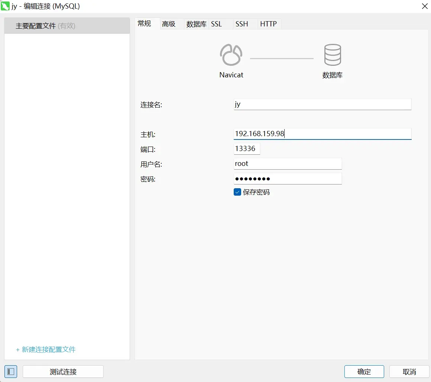The height and width of the screenshot is (382, 431).
Task: Uncheck the 保存密码 checkbox
Action: click(237, 192)
